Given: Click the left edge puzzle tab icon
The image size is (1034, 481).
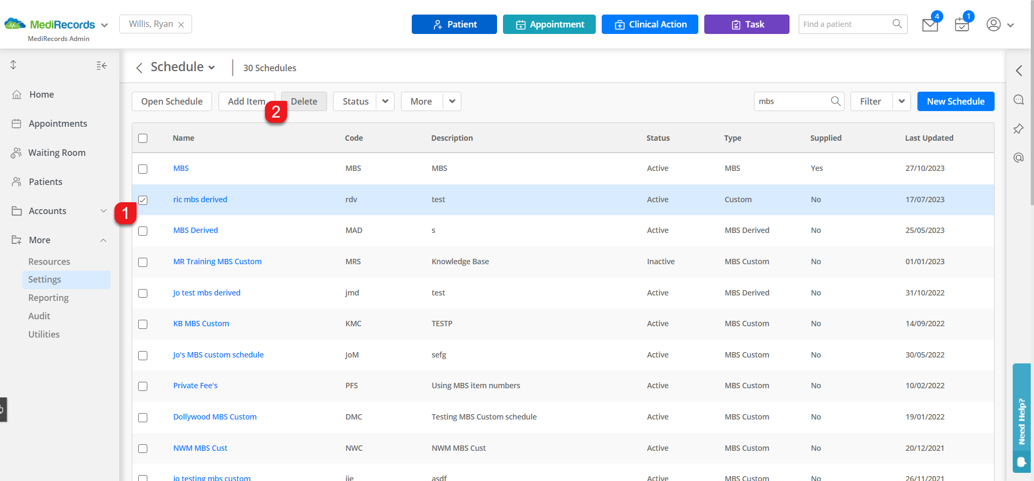Looking at the screenshot, I should [3, 409].
